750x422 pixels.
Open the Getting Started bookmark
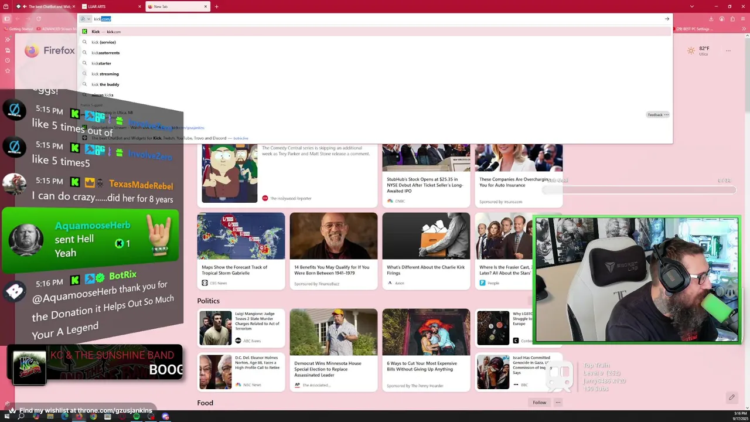tap(18, 29)
